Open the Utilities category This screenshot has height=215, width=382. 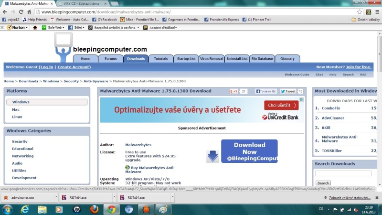click(19, 171)
